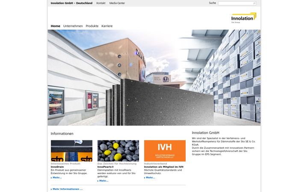
Task: Click the search magnifier icon
Action: 254,3
